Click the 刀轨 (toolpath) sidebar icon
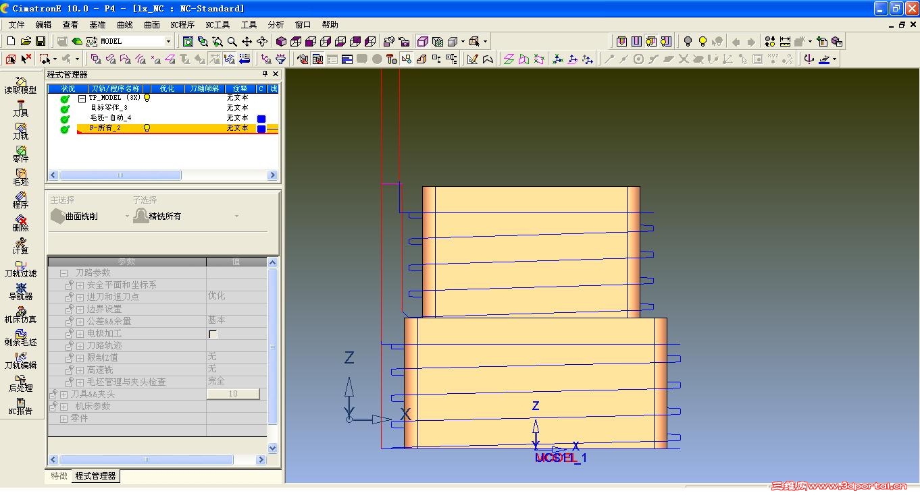Image resolution: width=920 pixels, height=495 pixels. pos(20,131)
